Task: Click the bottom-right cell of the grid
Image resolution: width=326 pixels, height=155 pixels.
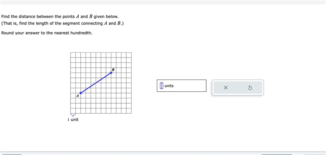Action: (129, 111)
